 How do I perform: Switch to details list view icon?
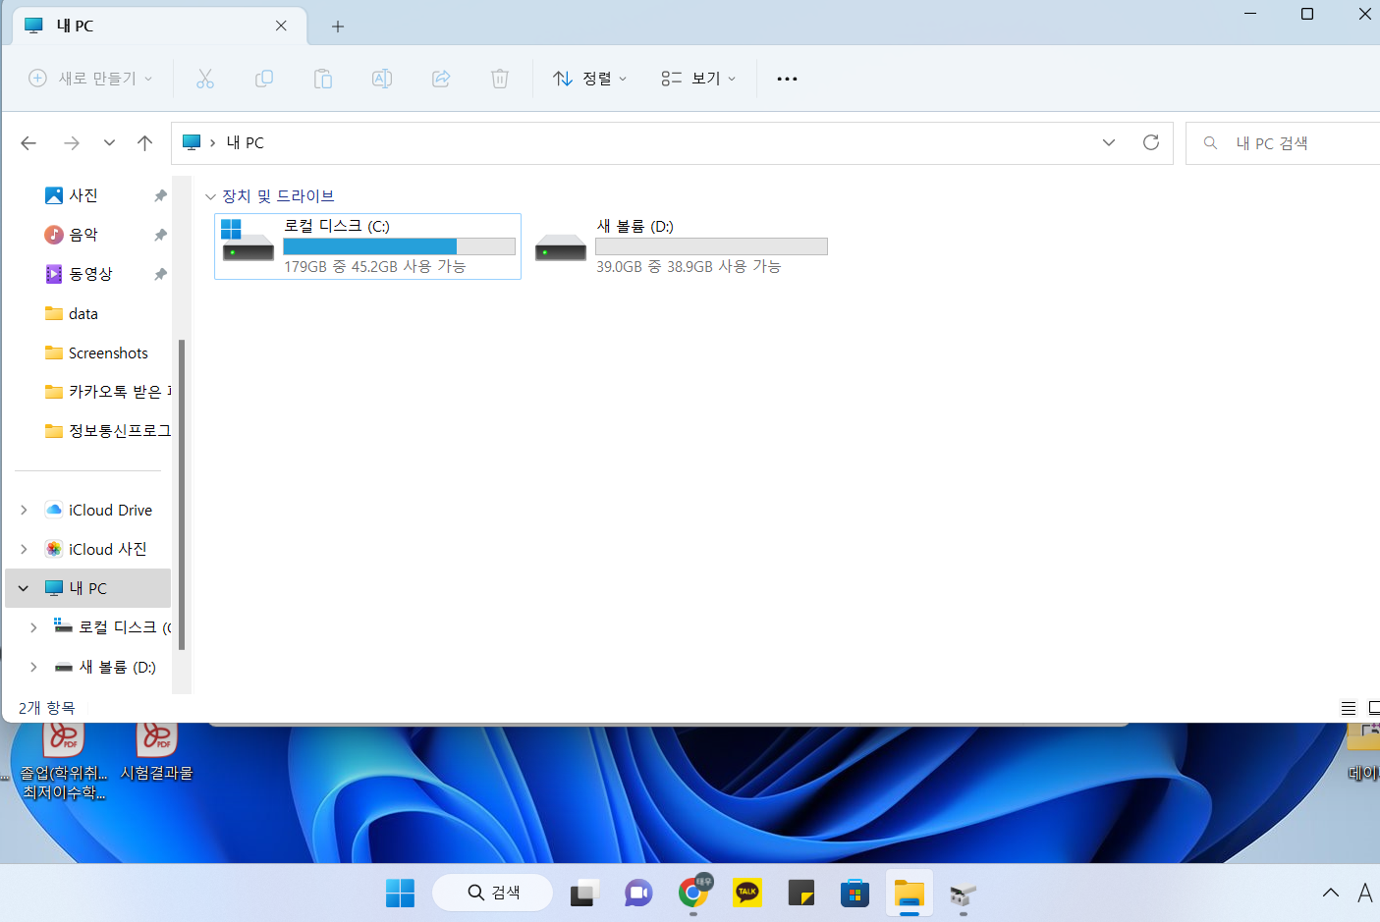tap(1349, 708)
